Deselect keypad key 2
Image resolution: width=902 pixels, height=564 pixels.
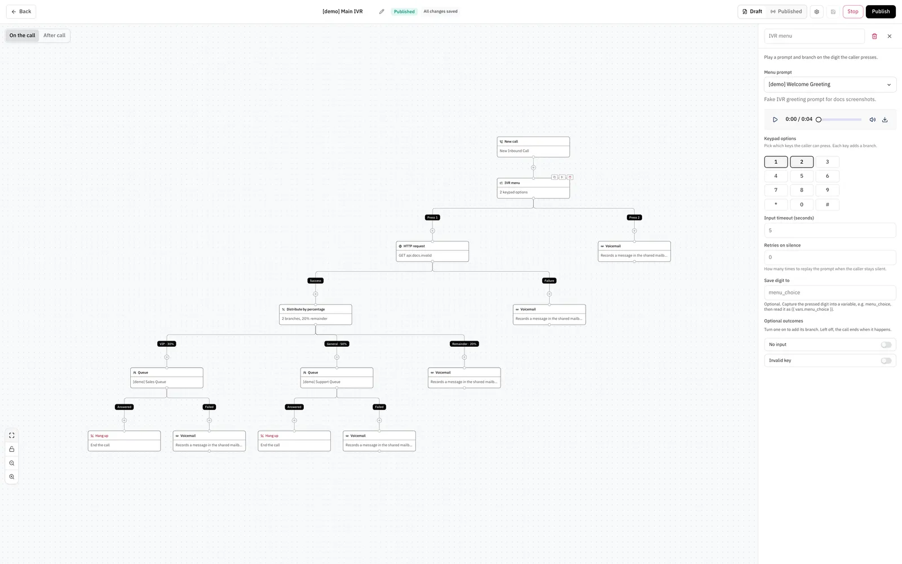tap(802, 162)
